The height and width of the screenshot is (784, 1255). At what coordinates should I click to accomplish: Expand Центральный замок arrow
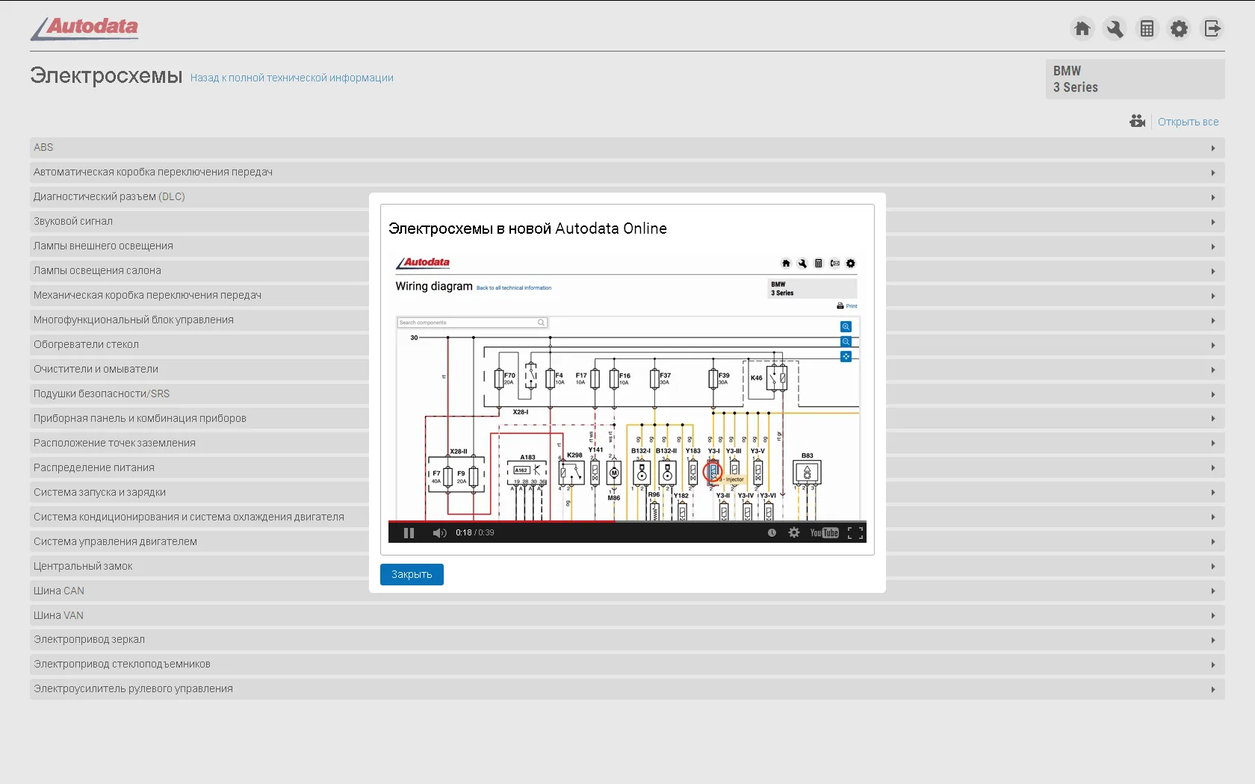pos(1213,567)
